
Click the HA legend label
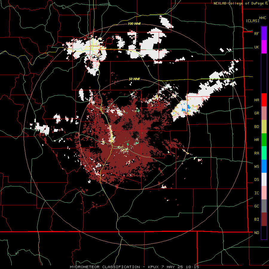(256, 100)
